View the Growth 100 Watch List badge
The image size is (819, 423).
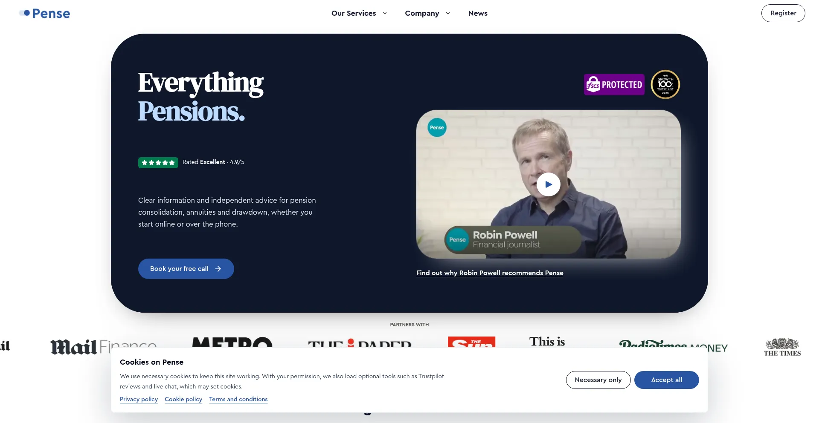pos(665,84)
